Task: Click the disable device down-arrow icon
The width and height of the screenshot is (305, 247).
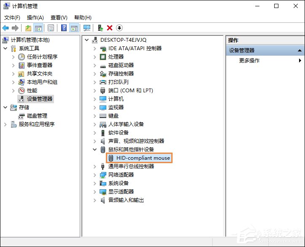Action: click(x=119, y=28)
